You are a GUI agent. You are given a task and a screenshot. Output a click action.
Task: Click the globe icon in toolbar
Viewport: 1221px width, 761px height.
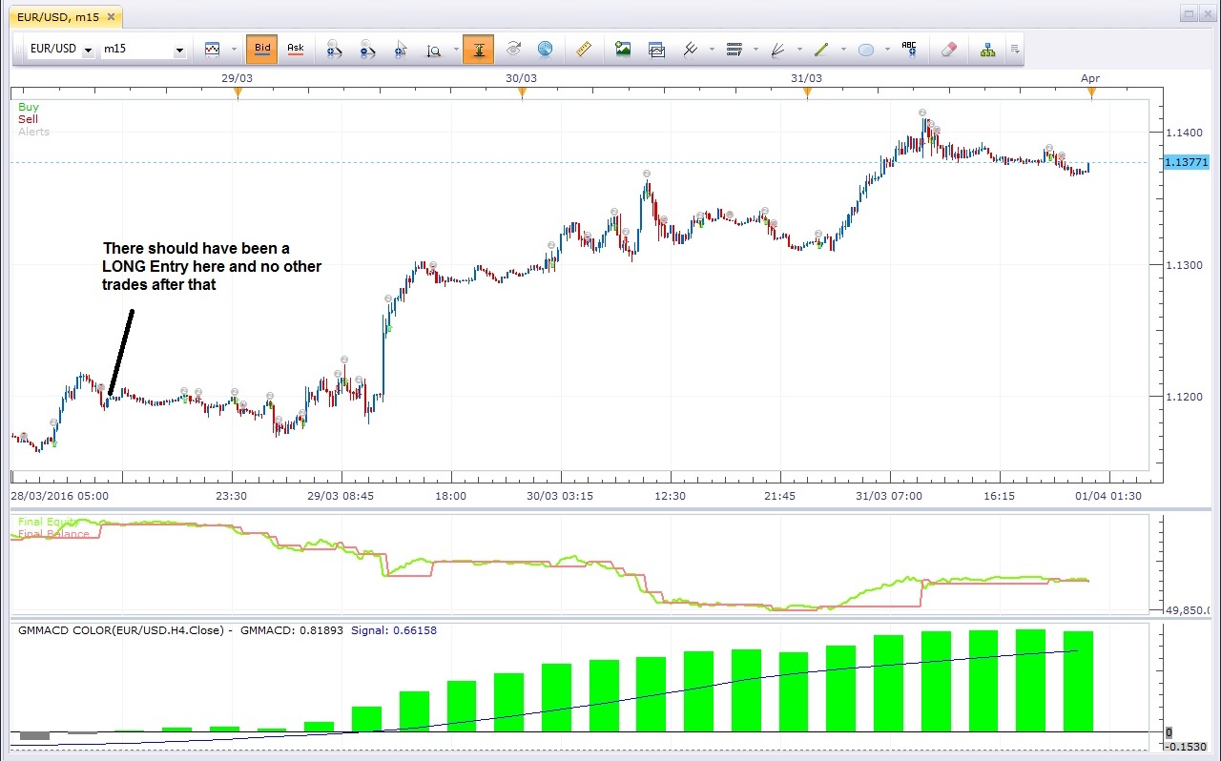[x=545, y=50]
